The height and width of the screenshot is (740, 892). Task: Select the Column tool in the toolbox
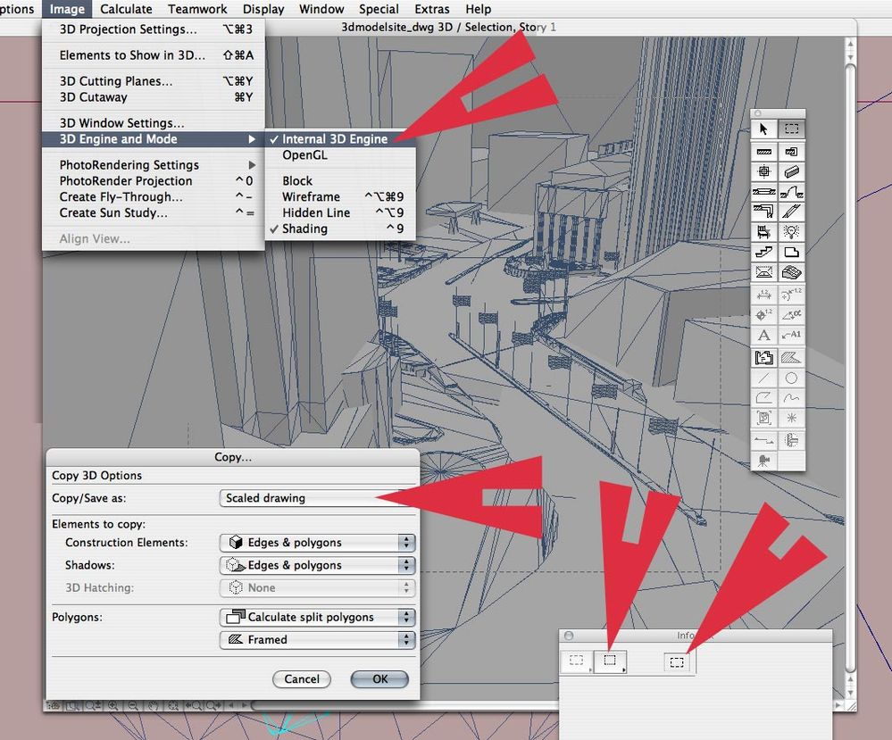(x=763, y=171)
